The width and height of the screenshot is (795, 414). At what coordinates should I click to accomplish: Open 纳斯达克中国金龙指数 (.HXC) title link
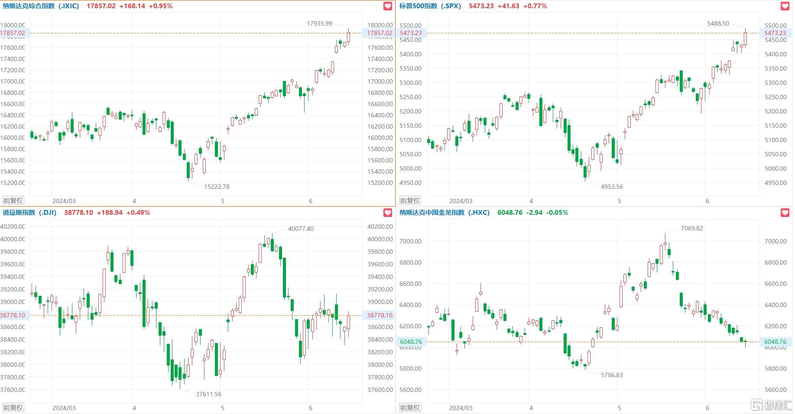pyautogui.click(x=445, y=213)
